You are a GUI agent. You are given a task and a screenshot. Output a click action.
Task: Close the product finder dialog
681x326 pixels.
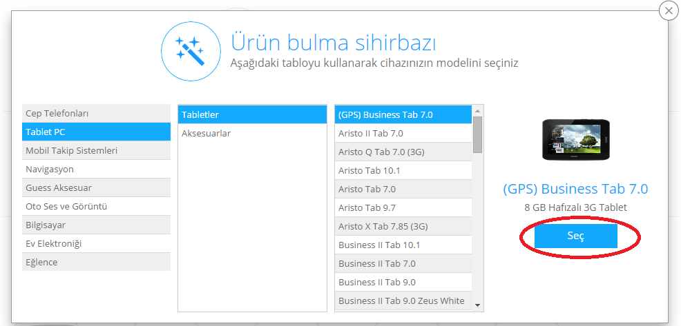point(669,12)
